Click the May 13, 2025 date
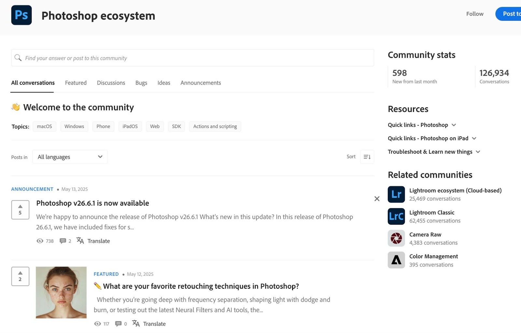Screen dimensions: 521x333 [75, 189]
